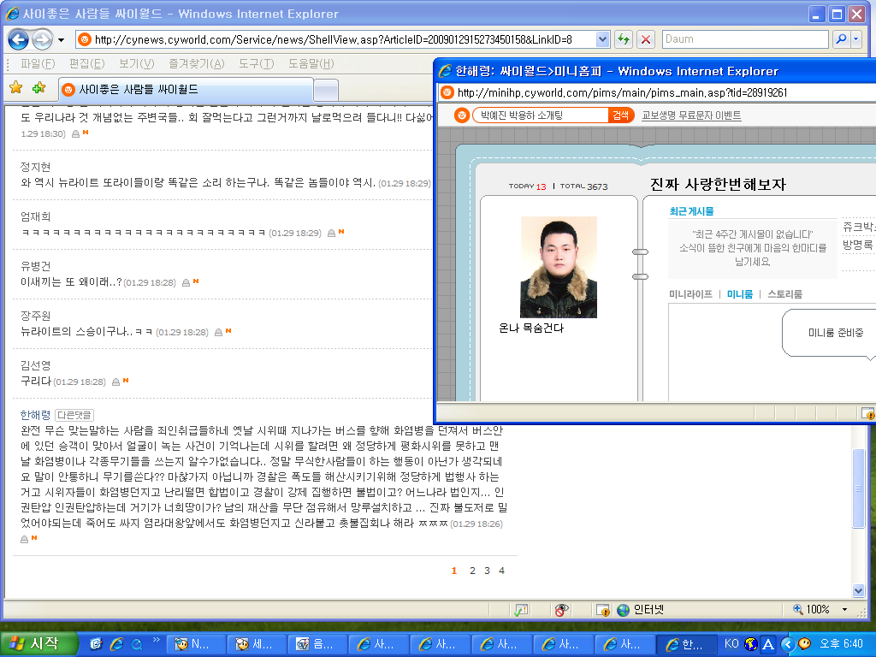Click the Daum search magnifier button
This screenshot has width=876, height=657.
pyautogui.click(x=841, y=39)
